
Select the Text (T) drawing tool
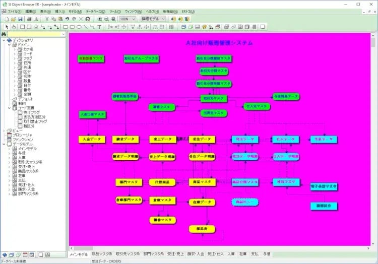99,27
